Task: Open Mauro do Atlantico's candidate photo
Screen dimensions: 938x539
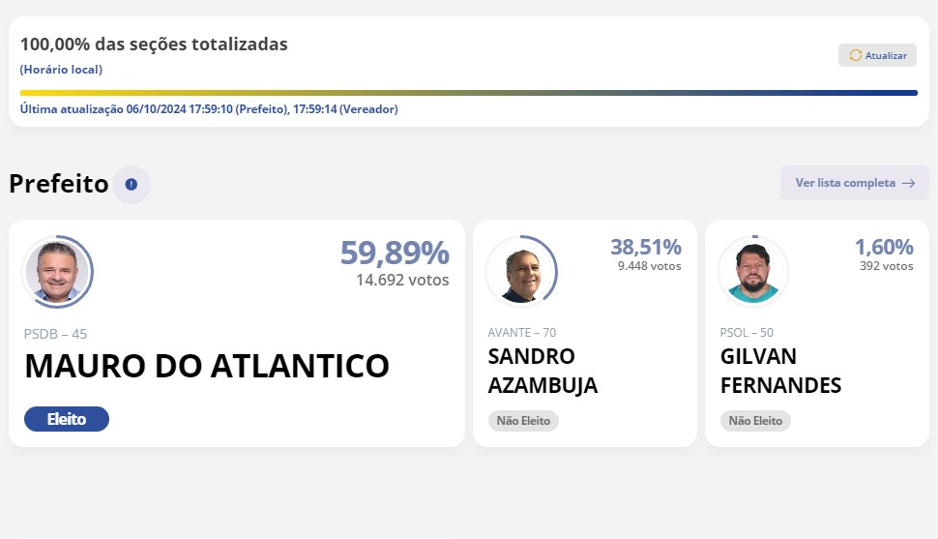Action: (x=57, y=272)
